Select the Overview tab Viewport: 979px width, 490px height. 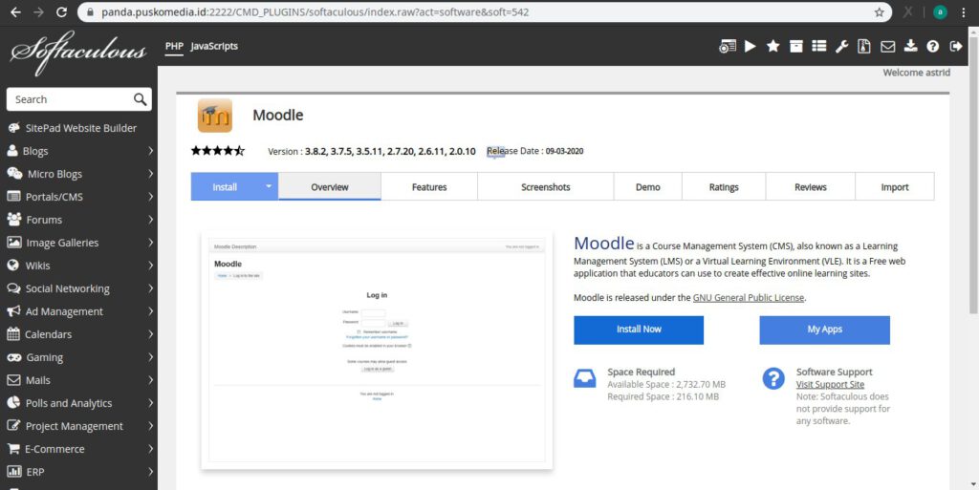pyautogui.click(x=330, y=186)
